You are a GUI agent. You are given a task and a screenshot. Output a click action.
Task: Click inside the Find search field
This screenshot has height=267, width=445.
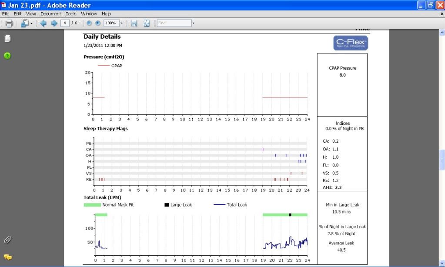(174, 23)
